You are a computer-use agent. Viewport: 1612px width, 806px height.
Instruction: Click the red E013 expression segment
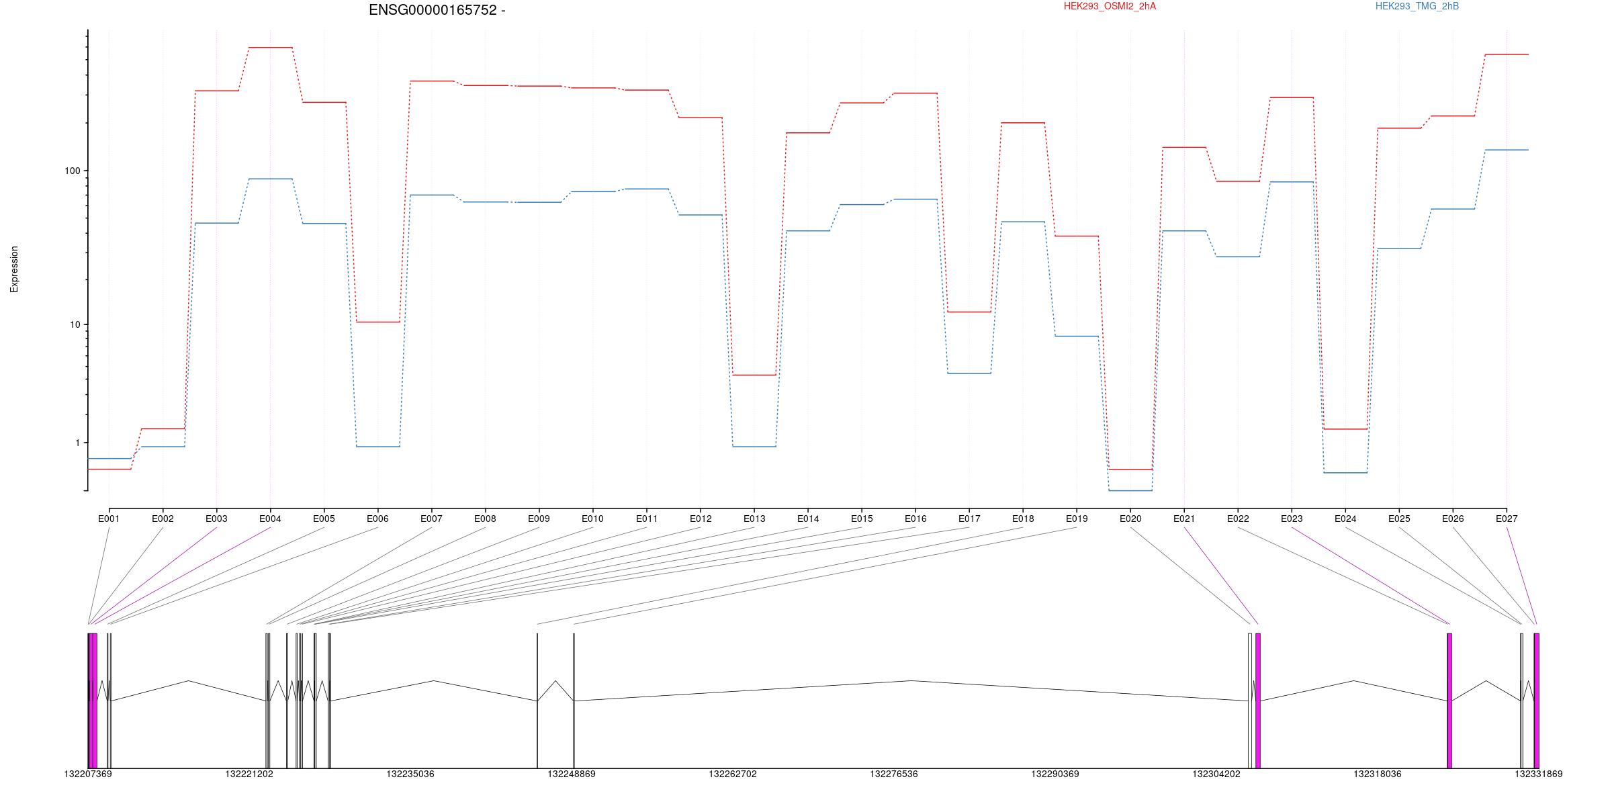754,375
